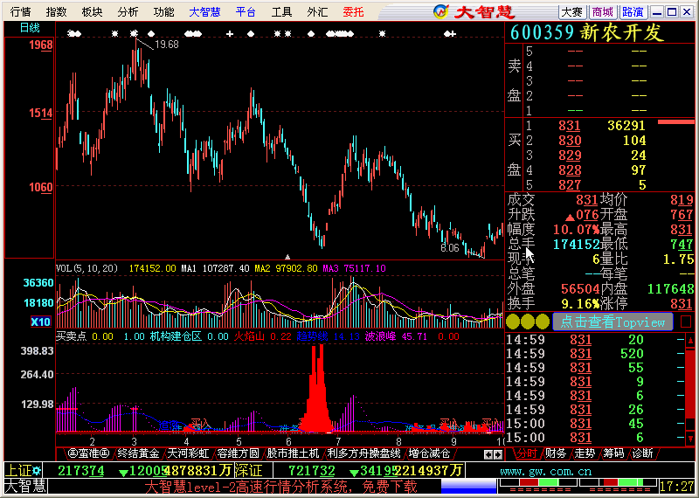
Task: Switch to the 分时 tab
Action: coord(527,453)
